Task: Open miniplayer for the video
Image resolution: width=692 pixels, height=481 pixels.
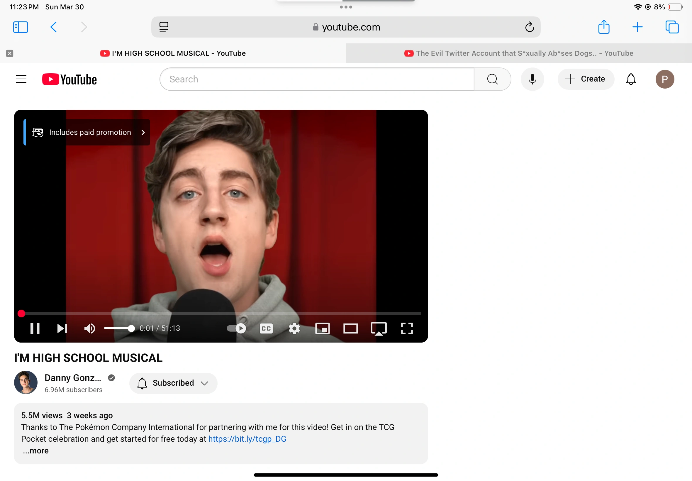Action: tap(322, 328)
